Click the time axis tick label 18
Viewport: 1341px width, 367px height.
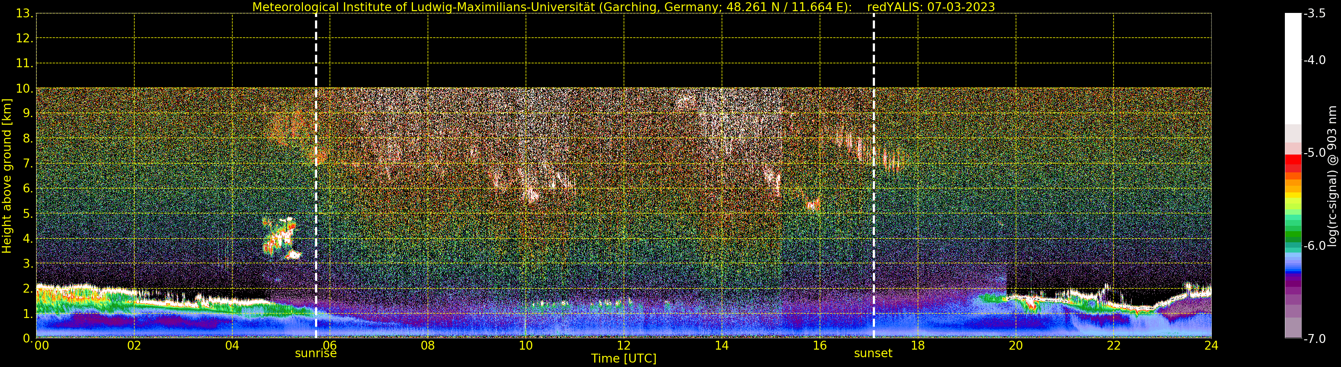coord(918,346)
